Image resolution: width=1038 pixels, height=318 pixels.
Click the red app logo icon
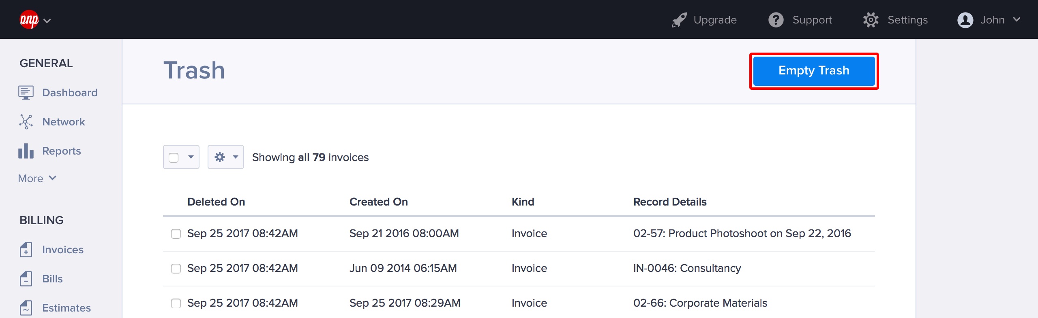coord(29,19)
